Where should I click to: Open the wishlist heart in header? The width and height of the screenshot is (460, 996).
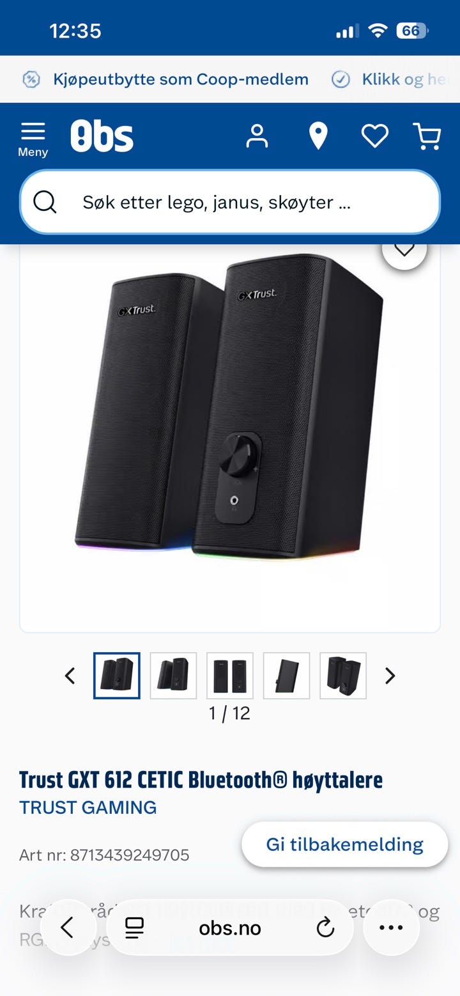coord(374,136)
